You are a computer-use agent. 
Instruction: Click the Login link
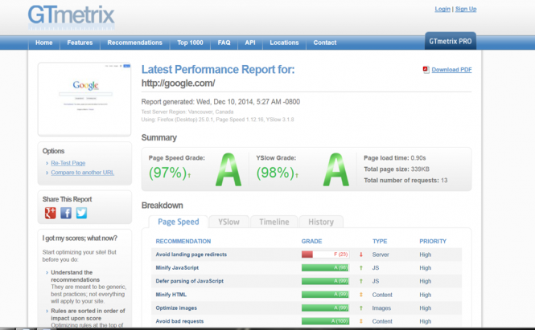442,9
